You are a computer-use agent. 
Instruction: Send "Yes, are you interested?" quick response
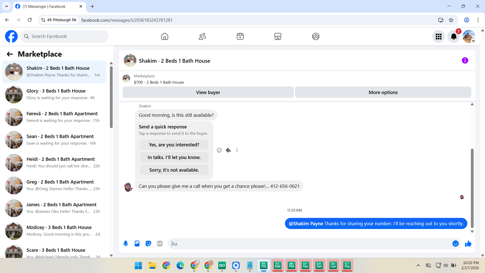pos(174,145)
